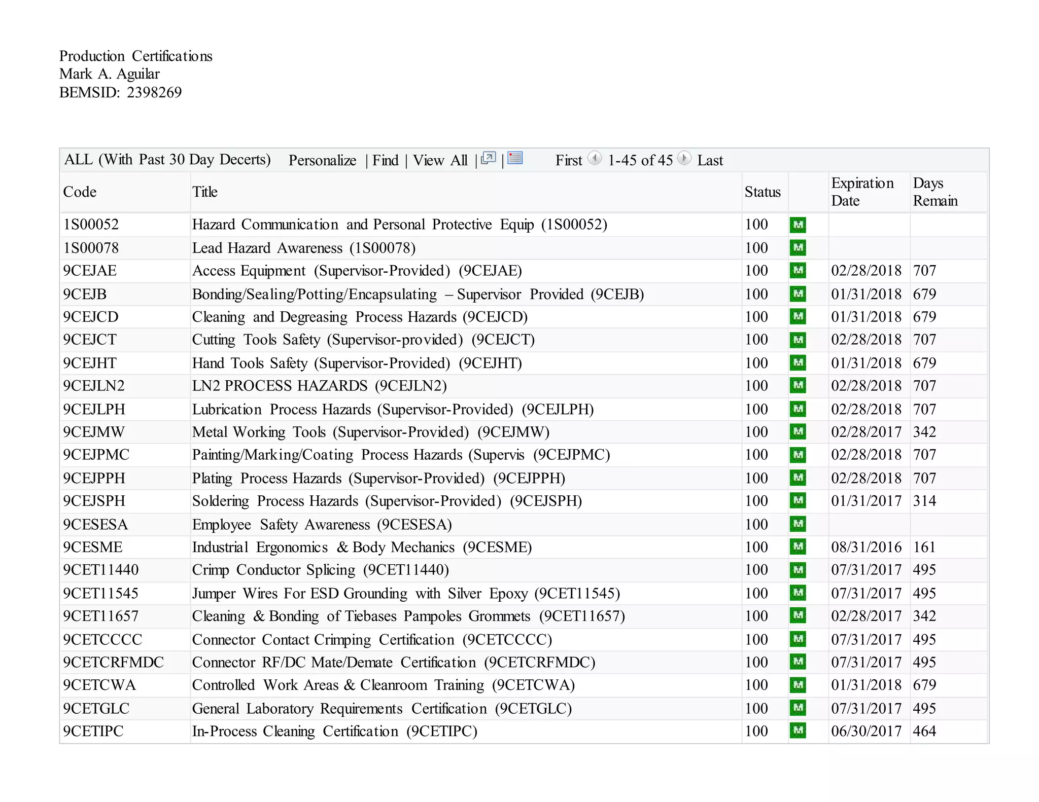Sort by Code column header
Viewport: 1039px width, 802px height.
pyautogui.click(x=80, y=192)
